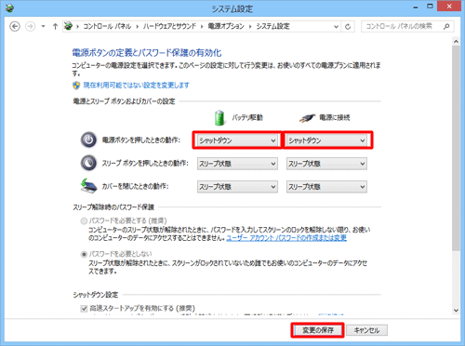Click the Forward navigation arrow
This screenshot has width=465, height=346.
pyautogui.click(x=30, y=27)
